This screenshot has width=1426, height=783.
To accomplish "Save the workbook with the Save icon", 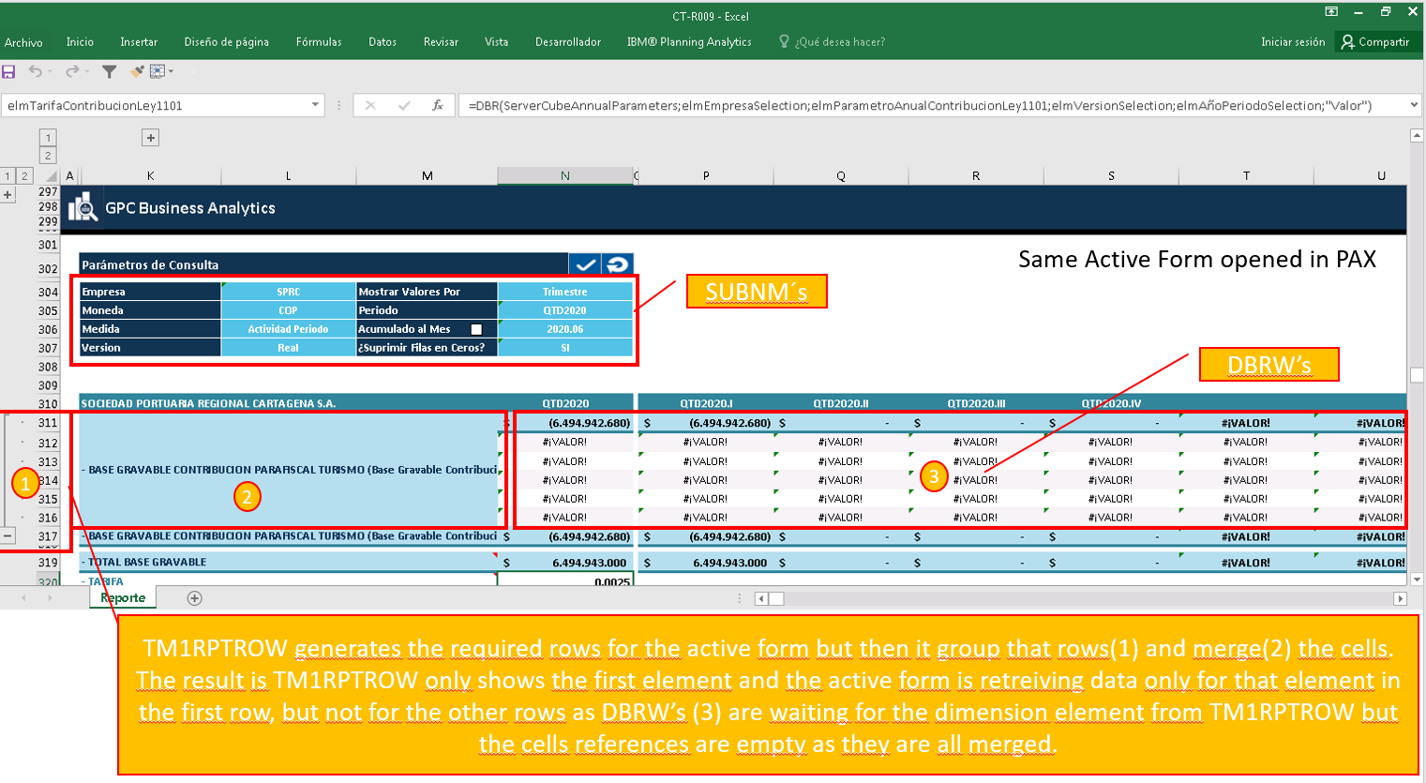I will point(8,71).
